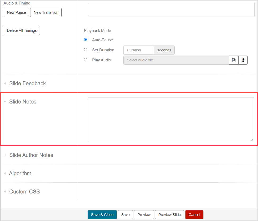This screenshot has height=221, width=258.
Task: Click the Preview Slide button
Action: [x=169, y=215]
